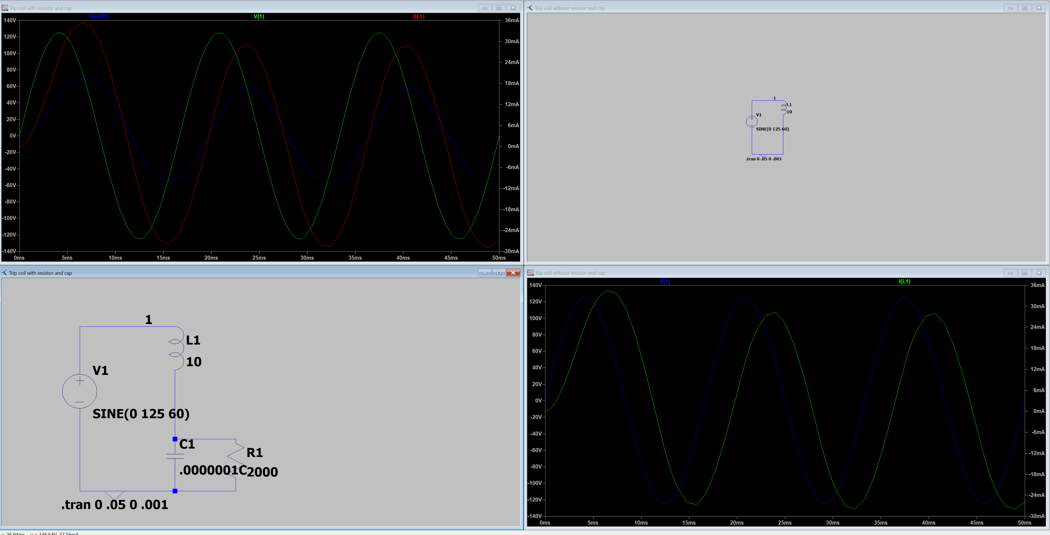Select voltage source in small top-right schematic
Screen dimensions: 1050x535
pyautogui.click(x=752, y=121)
